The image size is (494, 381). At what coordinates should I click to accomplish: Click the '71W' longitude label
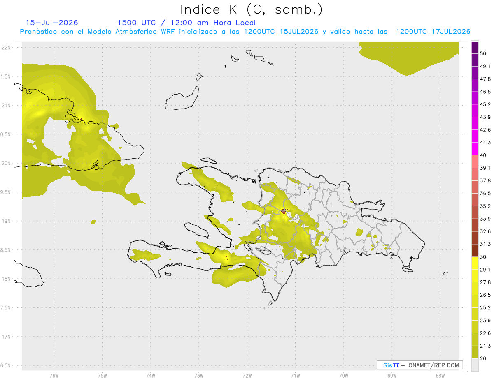click(295, 376)
